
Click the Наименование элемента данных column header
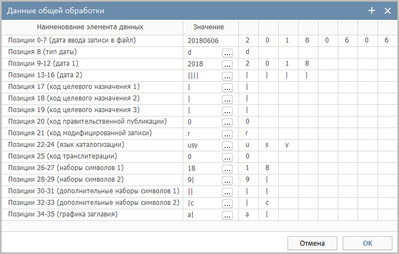[90, 27]
